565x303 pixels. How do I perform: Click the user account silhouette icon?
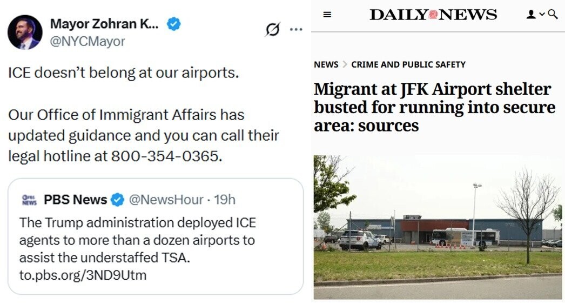point(531,15)
